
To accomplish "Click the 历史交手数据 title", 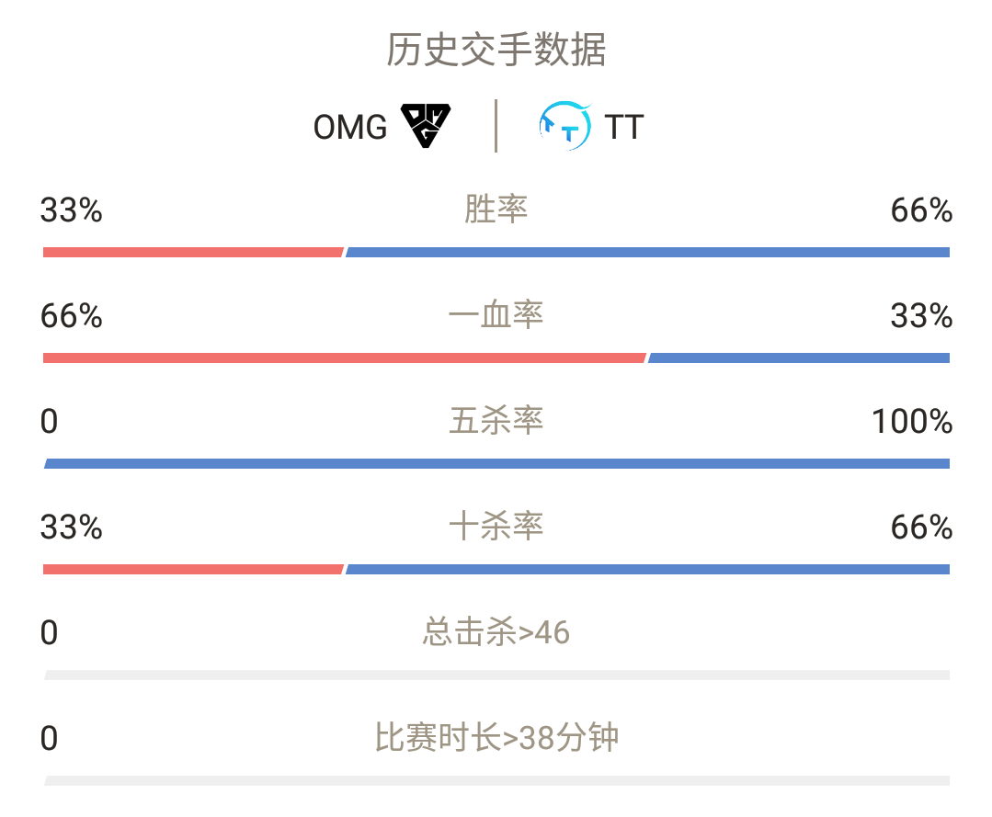I will (x=496, y=50).
